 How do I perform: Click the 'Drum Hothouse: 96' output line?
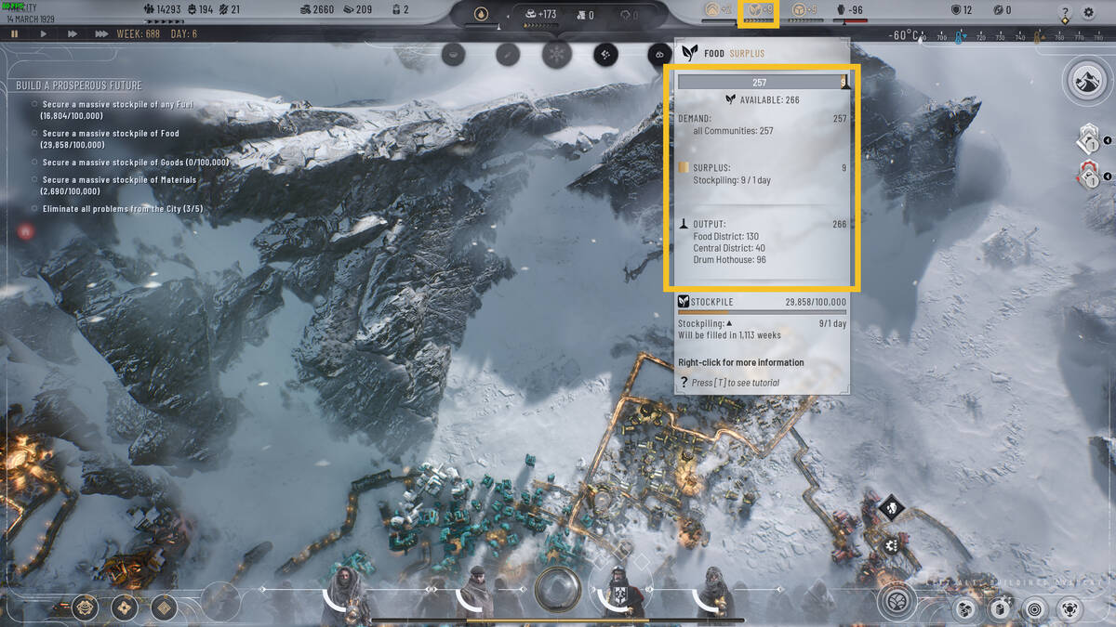730,260
